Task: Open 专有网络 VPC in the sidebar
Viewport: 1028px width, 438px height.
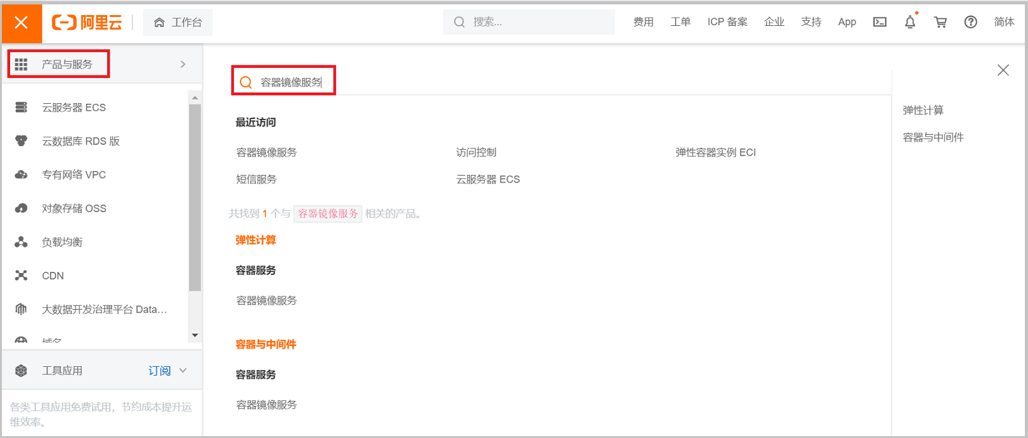Action: tap(74, 174)
